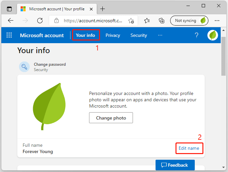Viewport: 228px width, 172px height.
Task: Open the new tab plus button
Action: (102, 9)
